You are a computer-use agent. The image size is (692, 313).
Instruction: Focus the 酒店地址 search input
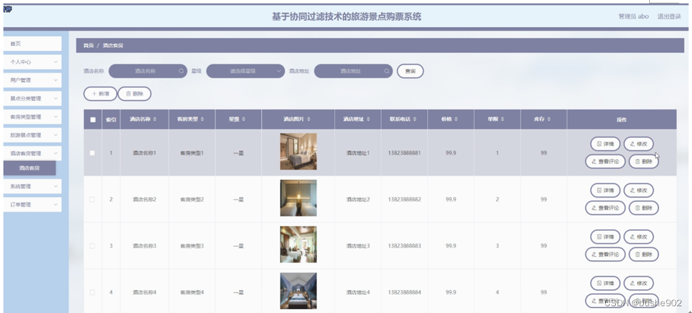pos(353,71)
